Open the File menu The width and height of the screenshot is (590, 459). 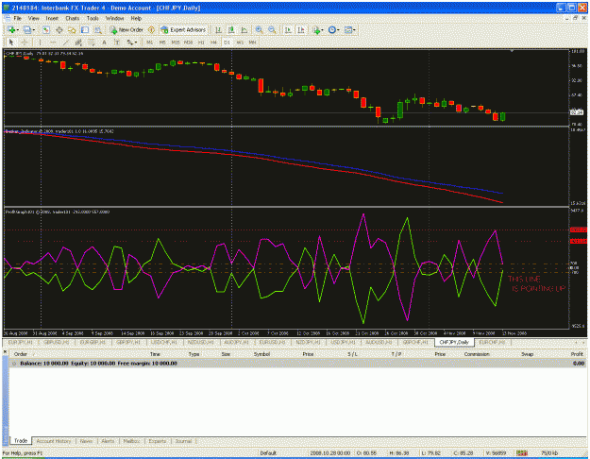point(17,18)
